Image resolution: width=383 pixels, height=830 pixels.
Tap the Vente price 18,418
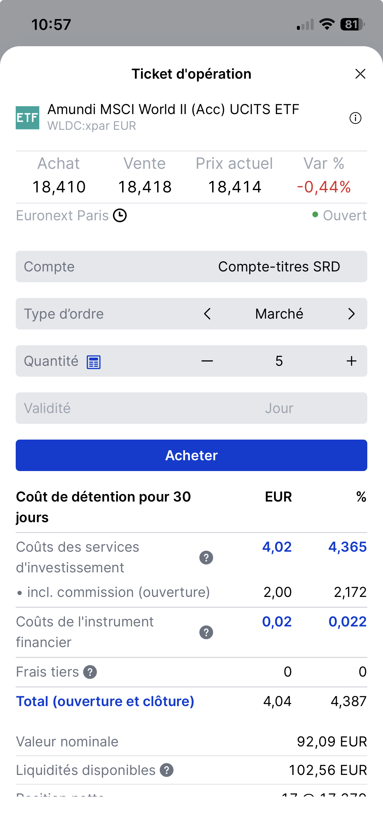pyautogui.click(x=145, y=187)
